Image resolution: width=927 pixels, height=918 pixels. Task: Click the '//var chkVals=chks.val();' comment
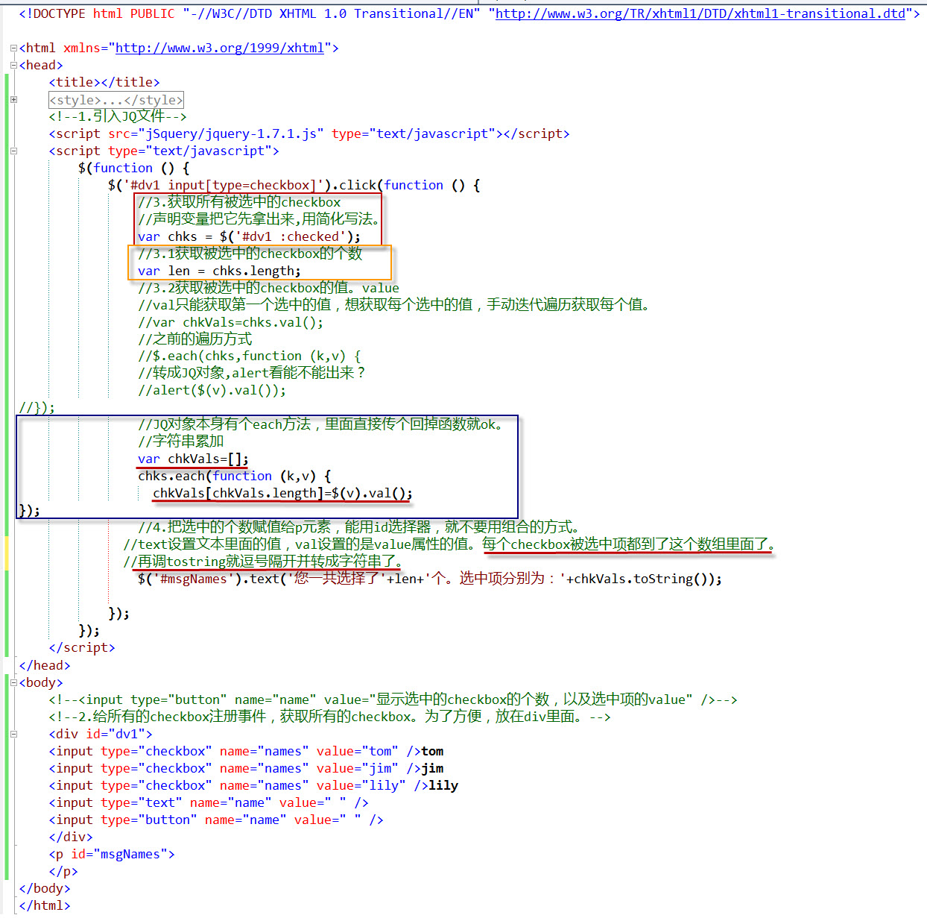point(231,322)
